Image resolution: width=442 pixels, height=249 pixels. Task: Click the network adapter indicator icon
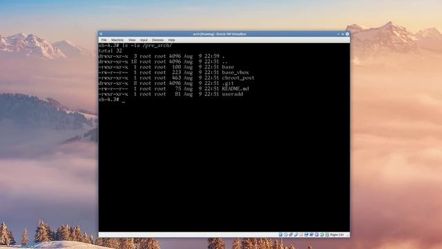[291, 234]
